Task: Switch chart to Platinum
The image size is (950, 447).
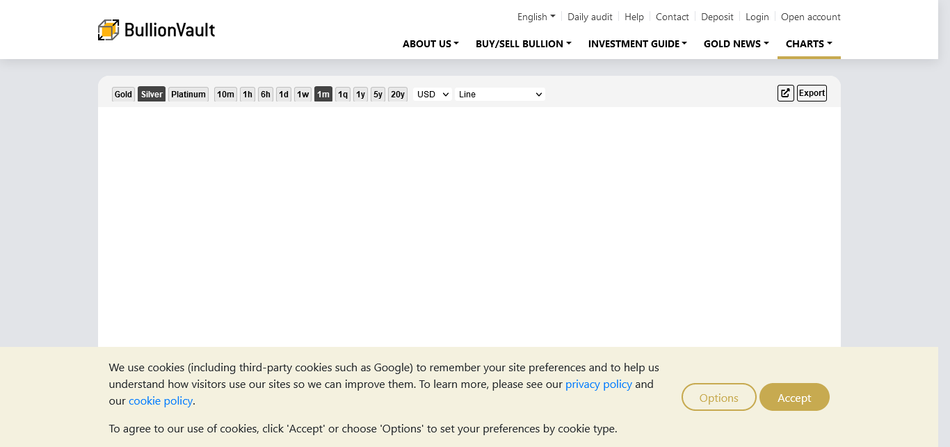Action: 188,95
